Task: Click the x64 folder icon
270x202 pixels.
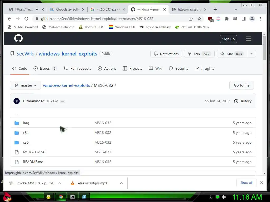Action: click(17, 133)
